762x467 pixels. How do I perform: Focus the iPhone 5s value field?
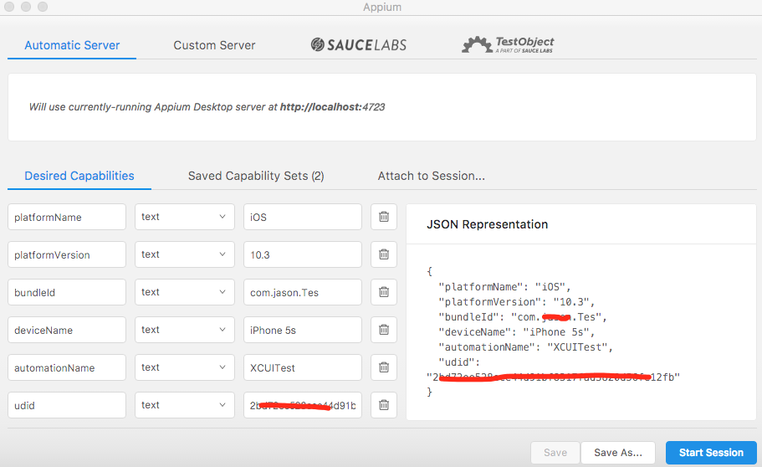[x=303, y=330]
